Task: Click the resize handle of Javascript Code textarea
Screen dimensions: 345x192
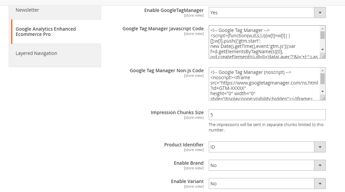Action: (x=323, y=56)
